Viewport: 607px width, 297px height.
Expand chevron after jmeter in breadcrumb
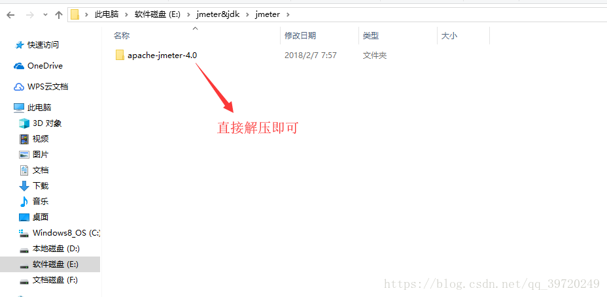287,14
